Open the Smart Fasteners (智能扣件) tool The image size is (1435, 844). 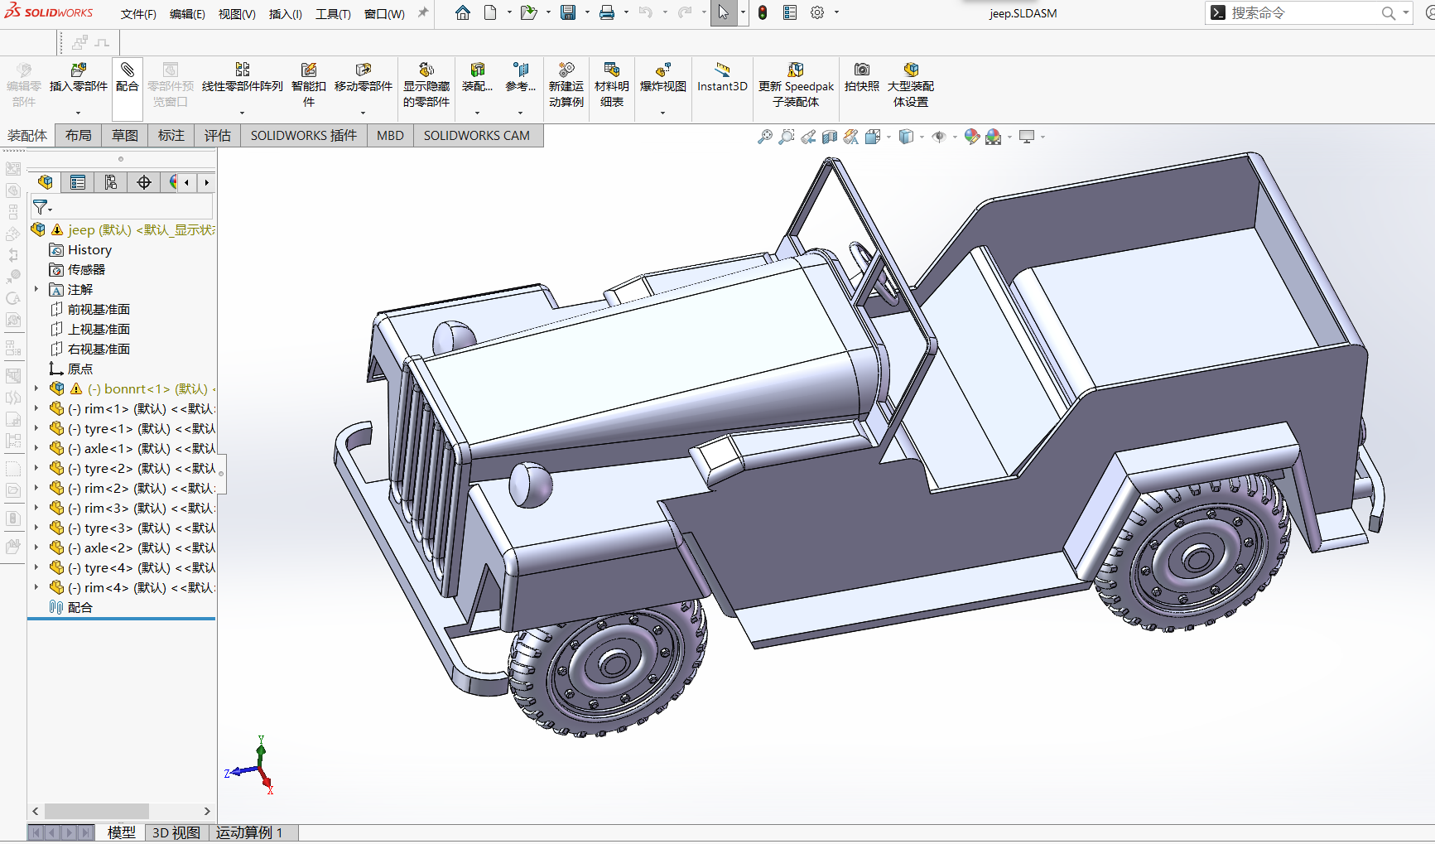pyautogui.click(x=308, y=71)
